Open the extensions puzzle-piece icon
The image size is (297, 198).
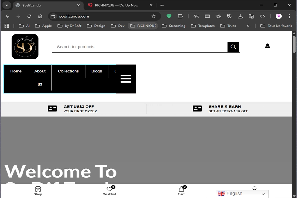tap(180, 16)
